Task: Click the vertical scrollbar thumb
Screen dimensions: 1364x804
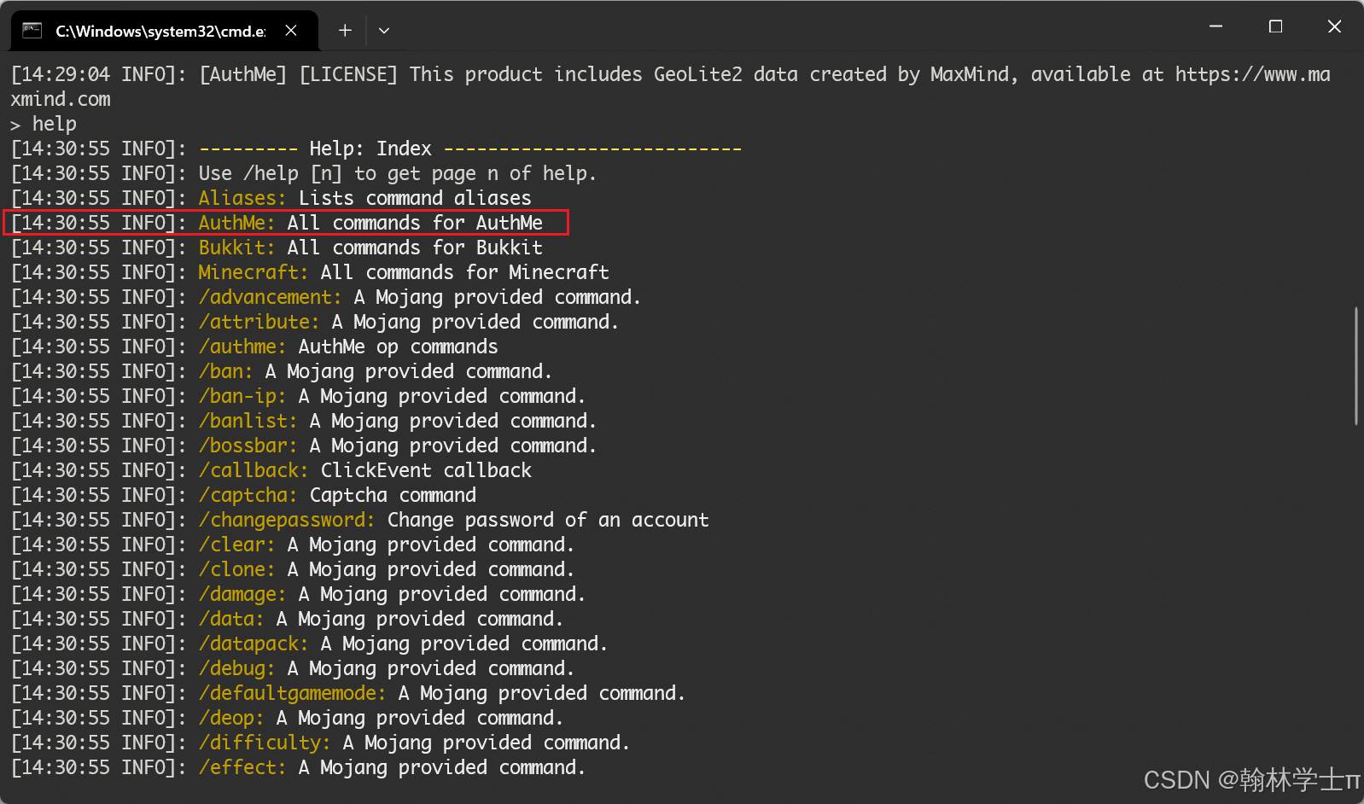Action: tap(1356, 366)
